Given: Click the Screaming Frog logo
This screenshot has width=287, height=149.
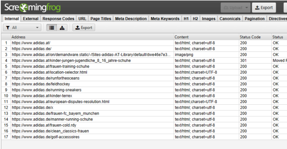Looking at the screenshot, I should 32,8.
